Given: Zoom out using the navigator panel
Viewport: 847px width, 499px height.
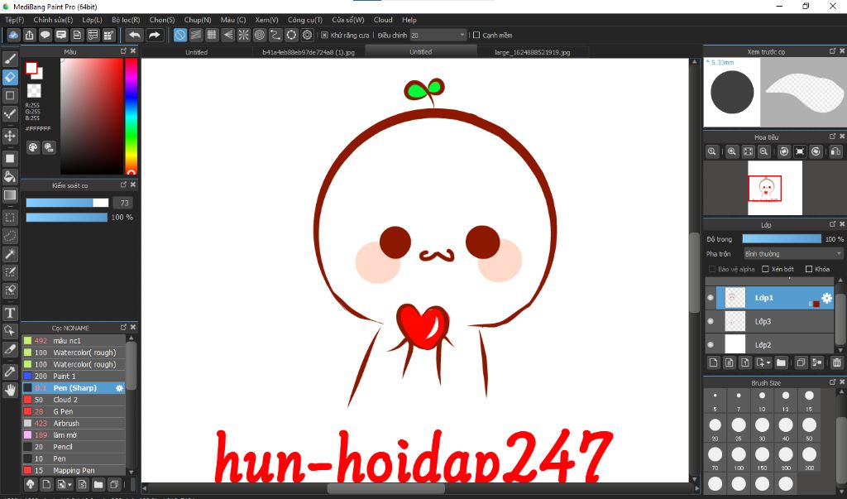Looking at the screenshot, I should click(763, 152).
